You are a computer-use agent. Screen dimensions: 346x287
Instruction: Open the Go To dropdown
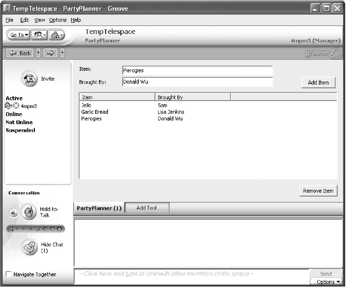tap(19, 35)
